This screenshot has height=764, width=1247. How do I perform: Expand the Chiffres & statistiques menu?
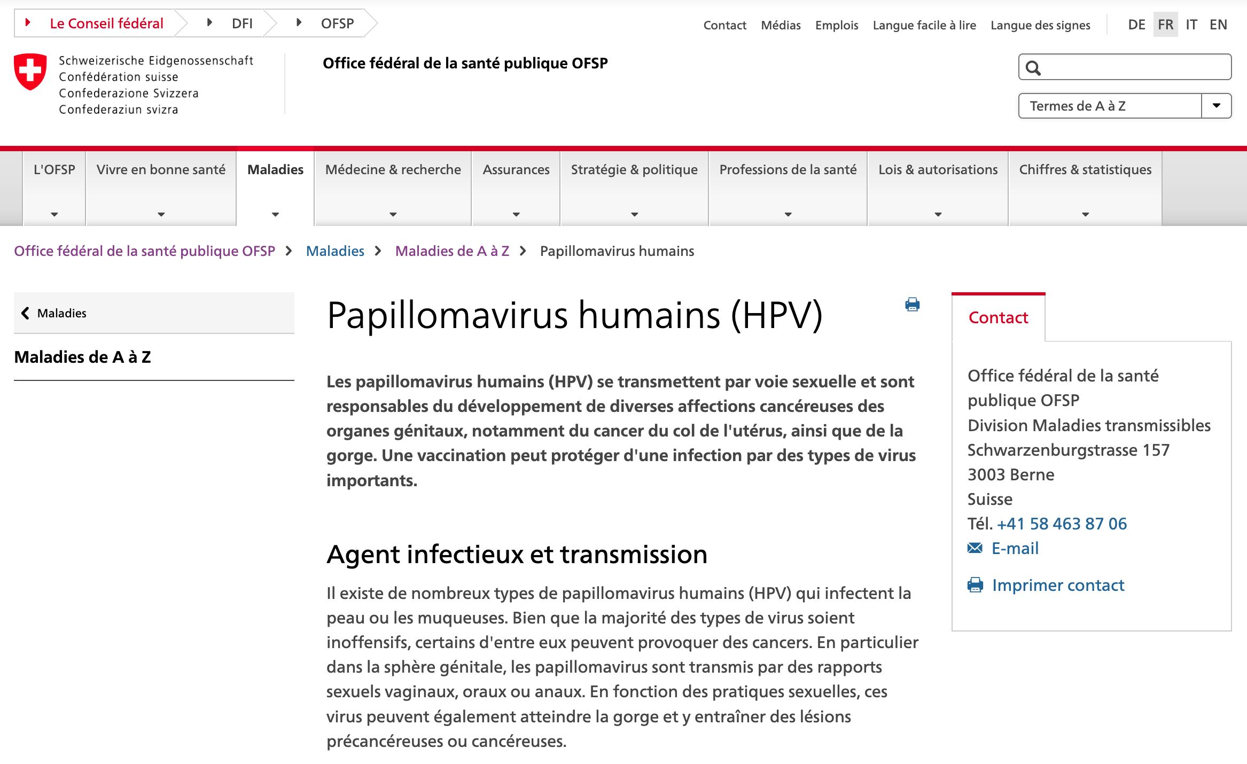(1085, 214)
